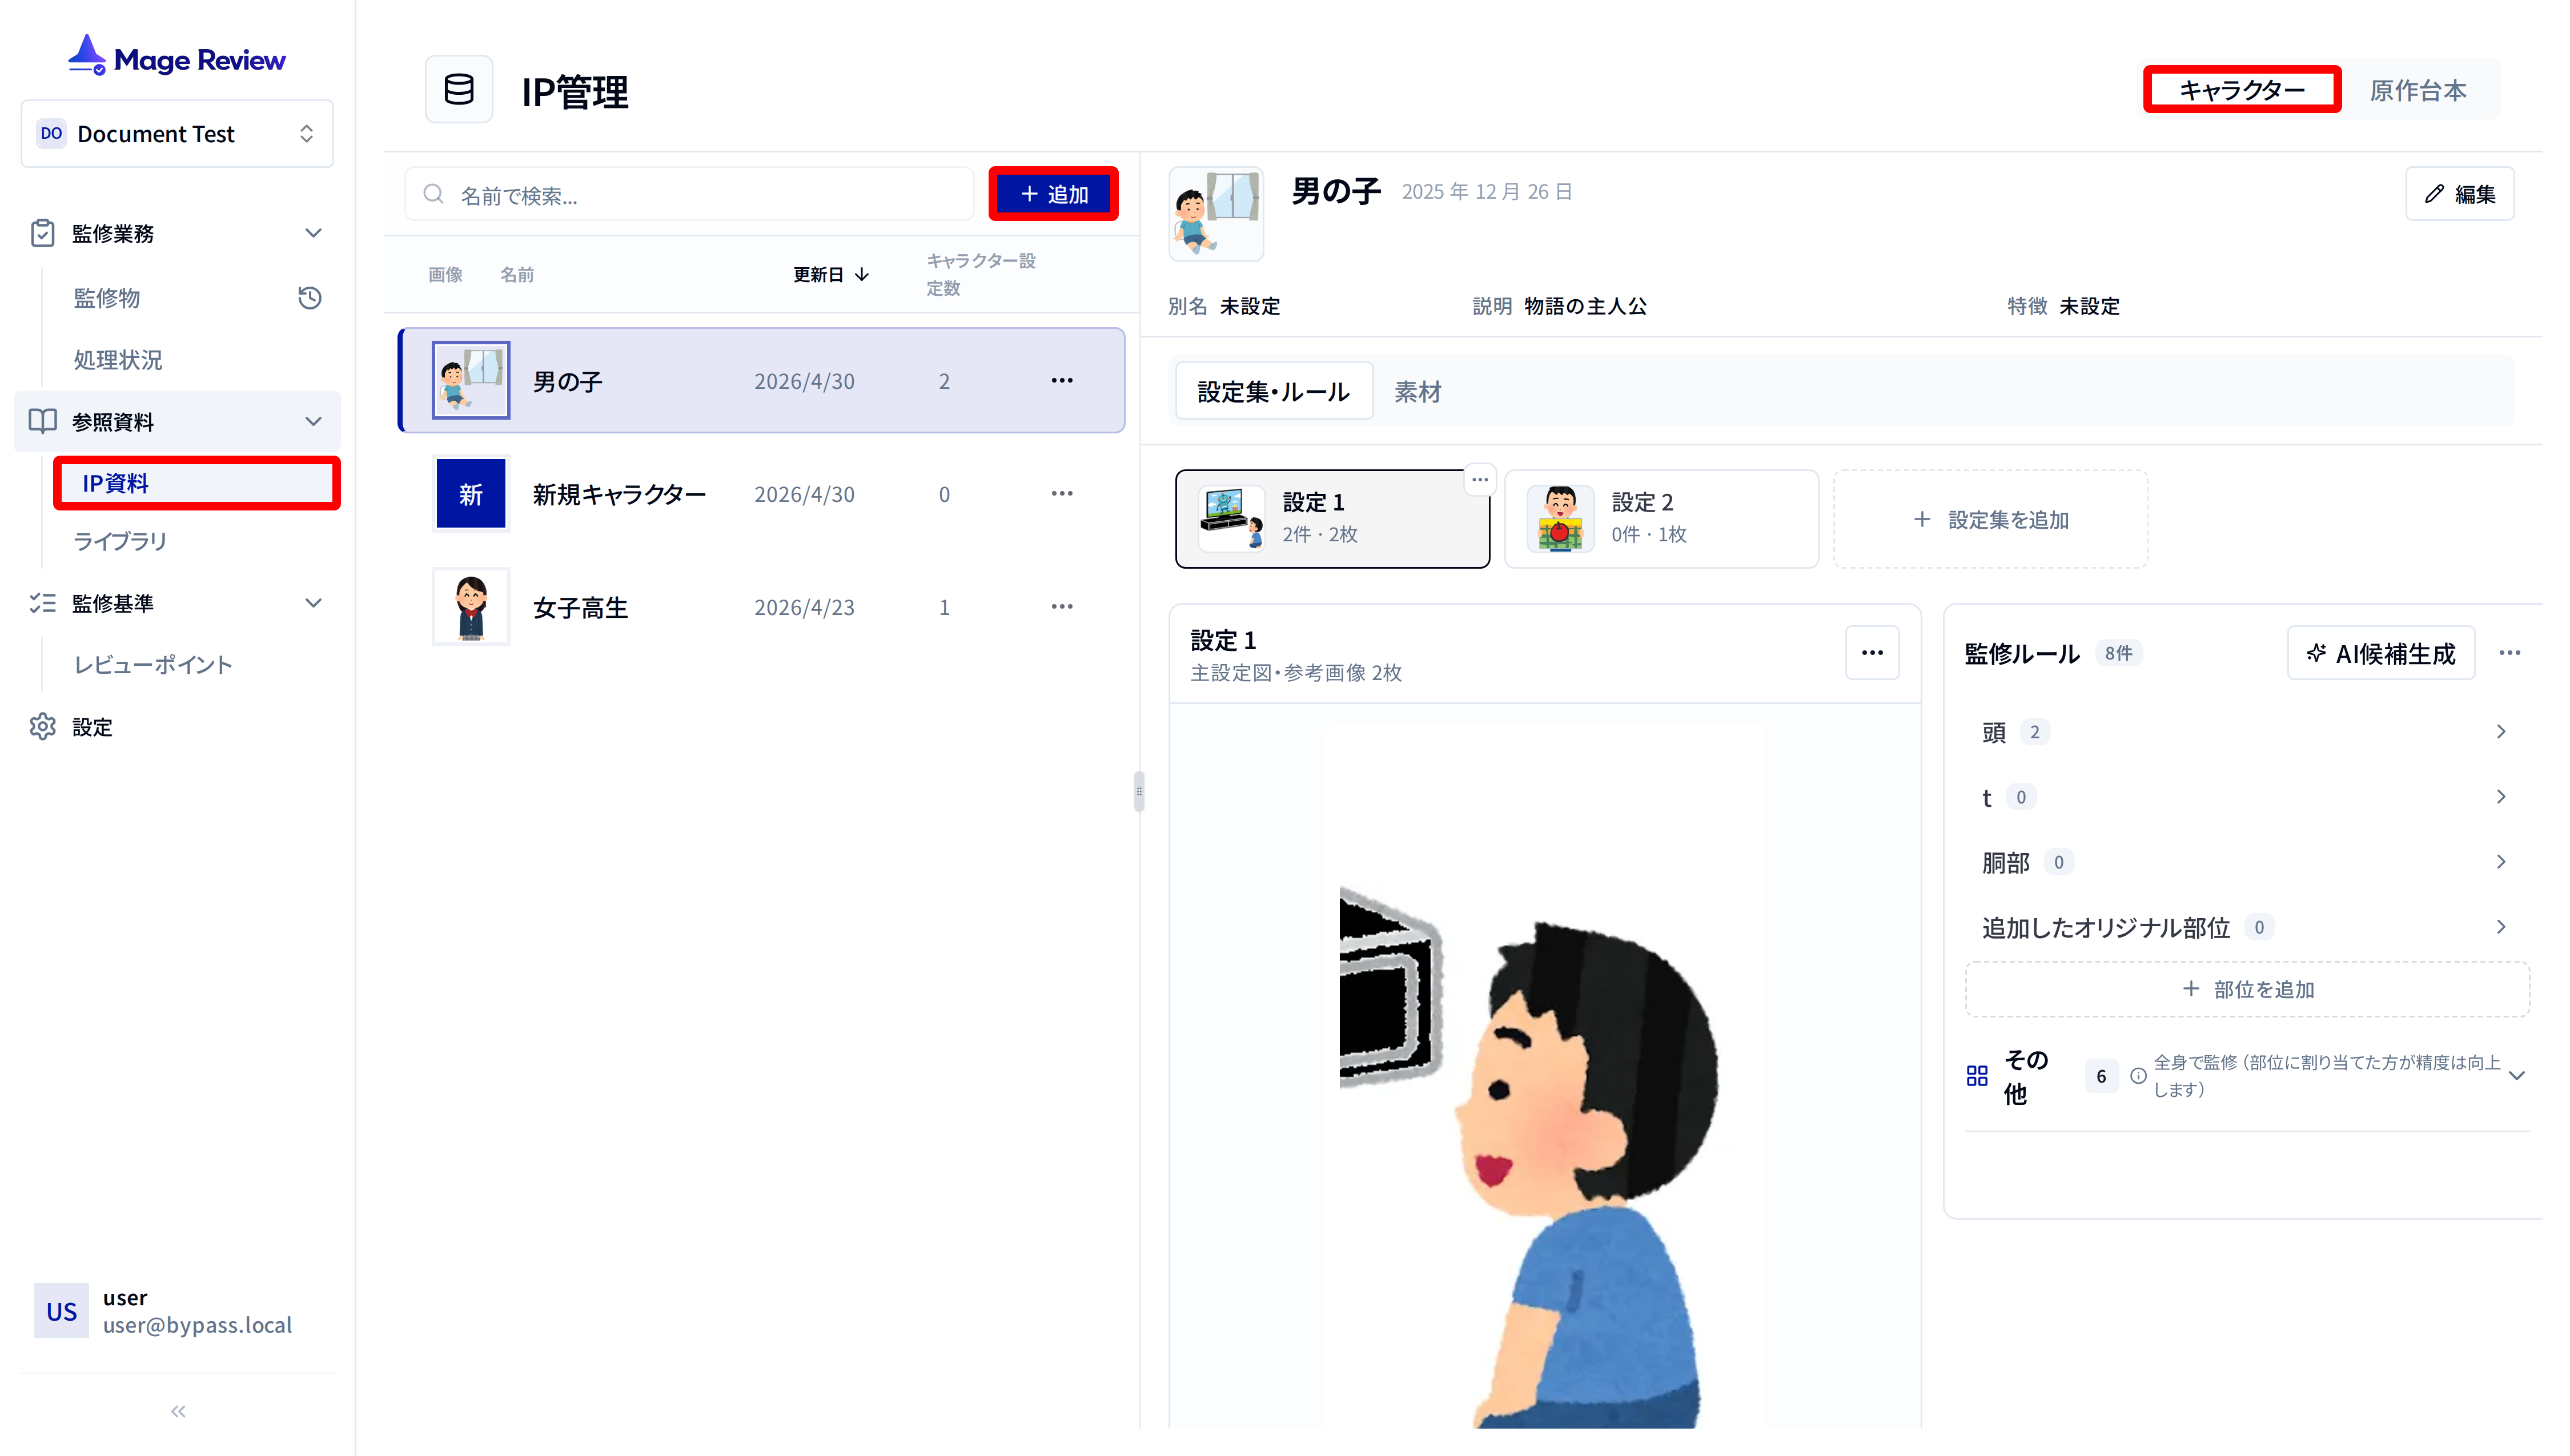Click the 参照資料 book icon
This screenshot has width=2570, height=1456.
point(42,421)
